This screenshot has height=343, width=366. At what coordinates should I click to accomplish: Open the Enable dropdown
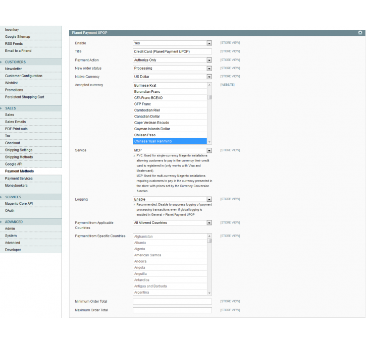172,43
